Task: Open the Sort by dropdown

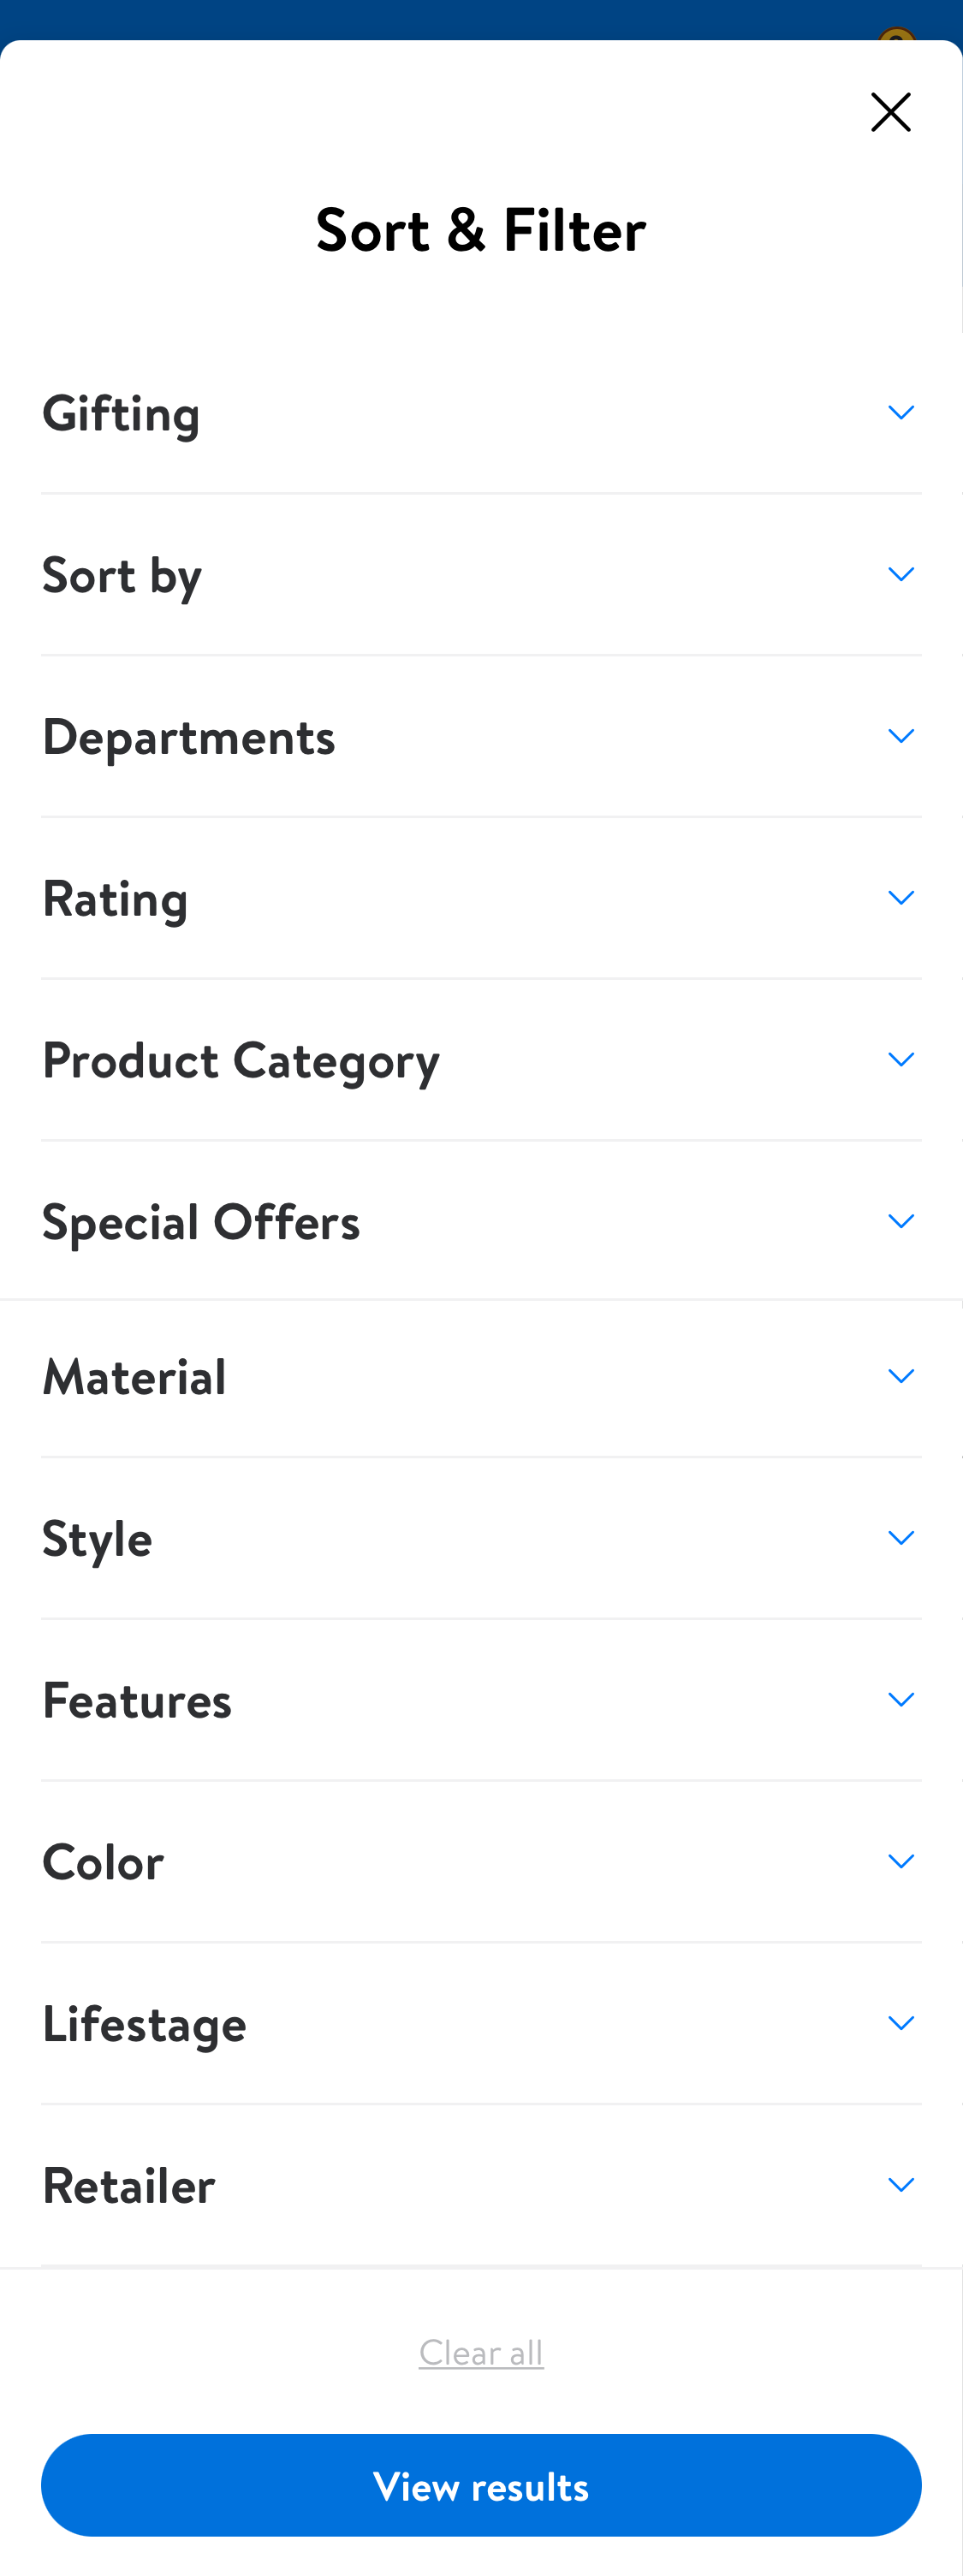Action: click(x=481, y=575)
